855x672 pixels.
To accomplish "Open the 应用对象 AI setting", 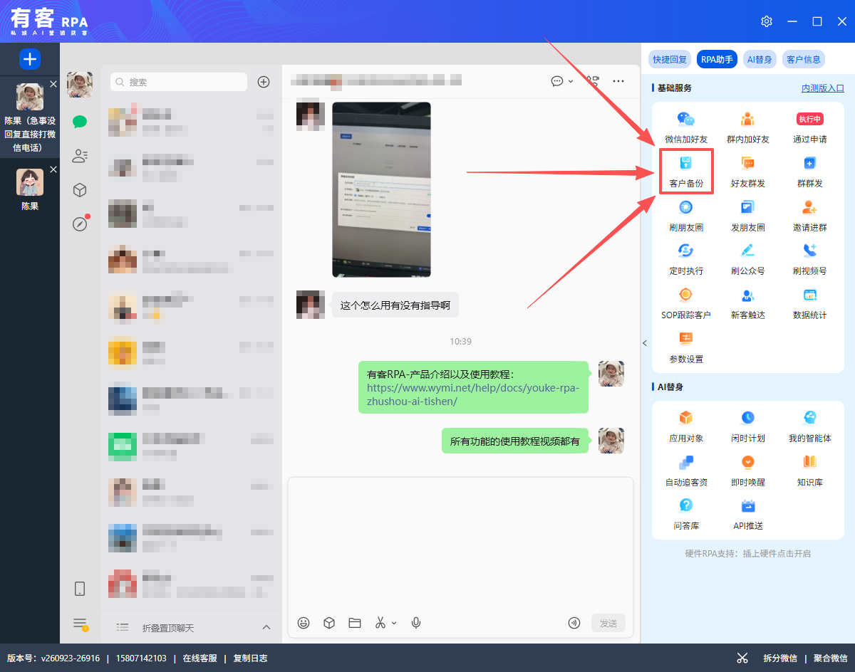I will pyautogui.click(x=686, y=427).
